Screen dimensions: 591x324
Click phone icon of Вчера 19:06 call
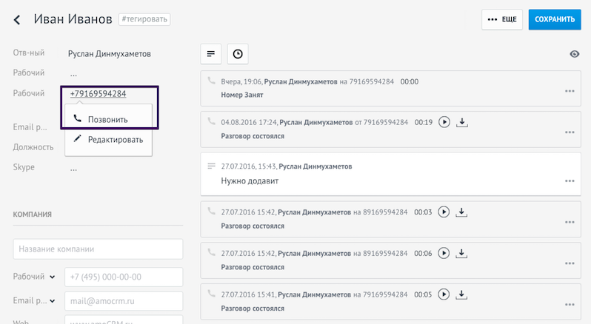tap(212, 81)
